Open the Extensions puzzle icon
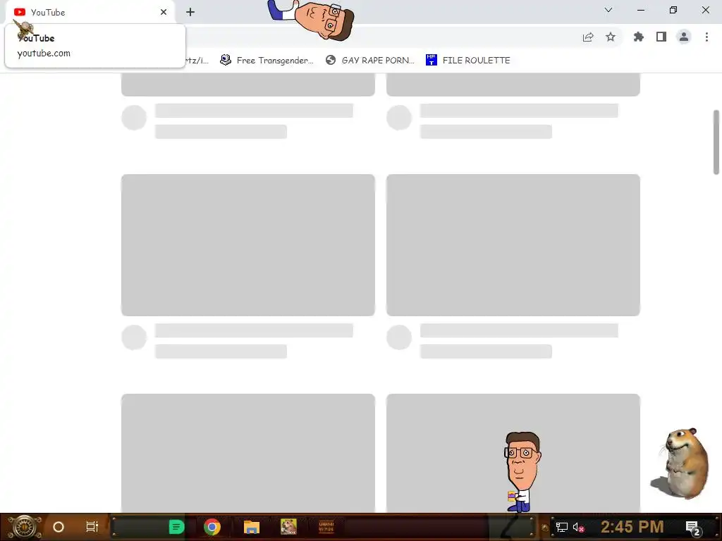 click(x=639, y=37)
